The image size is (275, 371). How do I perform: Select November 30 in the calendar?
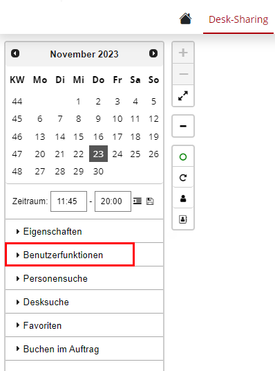coord(98,171)
